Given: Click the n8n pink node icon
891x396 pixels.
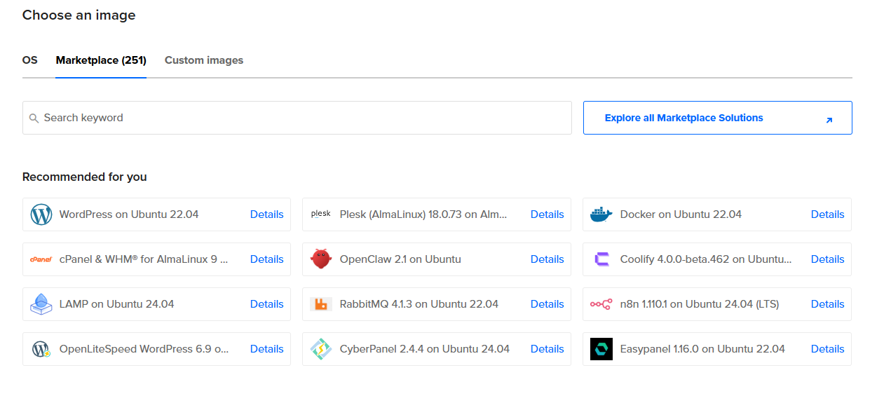Looking at the screenshot, I should point(601,304).
